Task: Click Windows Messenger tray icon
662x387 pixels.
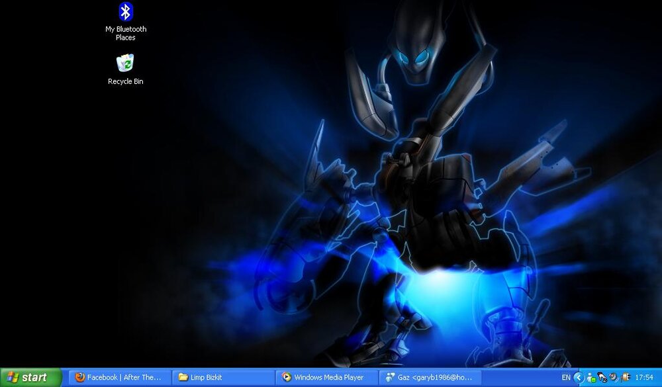Action: [x=591, y=378]
